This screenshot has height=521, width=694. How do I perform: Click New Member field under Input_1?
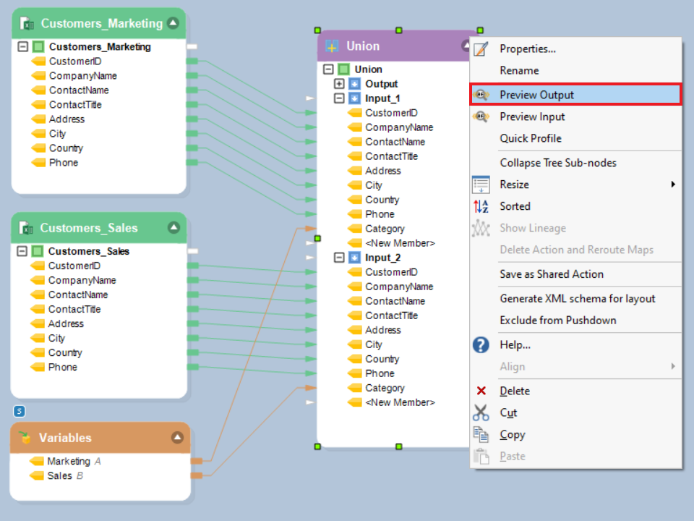pos(400,243)
